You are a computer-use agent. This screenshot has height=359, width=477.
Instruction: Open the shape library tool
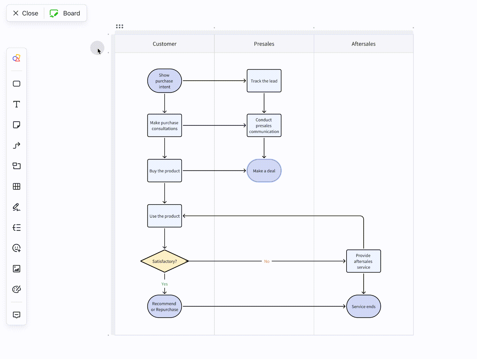coord(16,58)
